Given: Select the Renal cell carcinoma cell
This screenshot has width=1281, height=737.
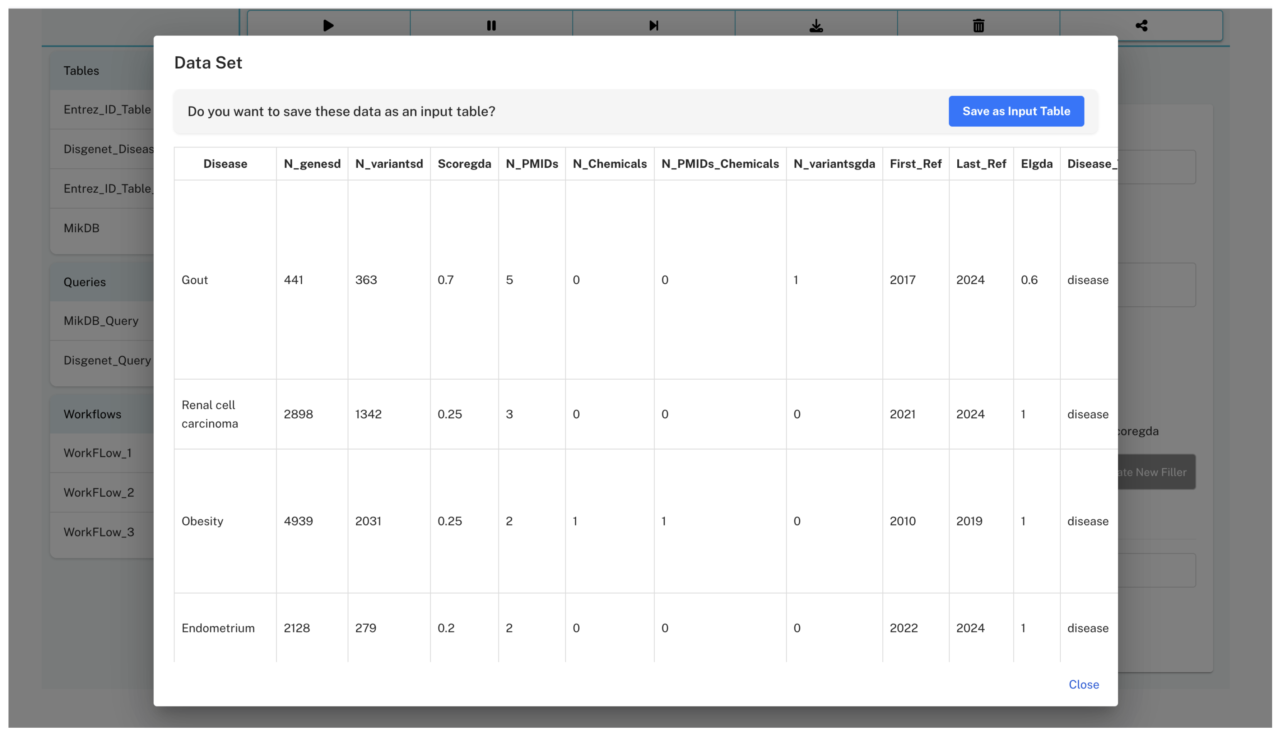Looking at the screenshot, I should (x=210, y=414).
